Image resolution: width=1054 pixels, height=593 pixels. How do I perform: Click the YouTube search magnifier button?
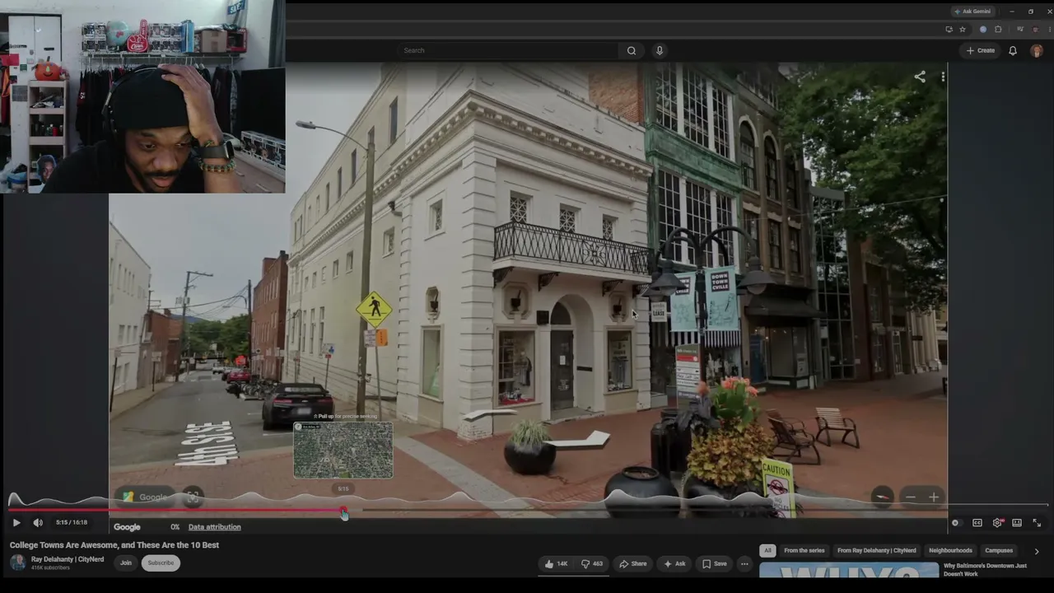click(632, 50)
